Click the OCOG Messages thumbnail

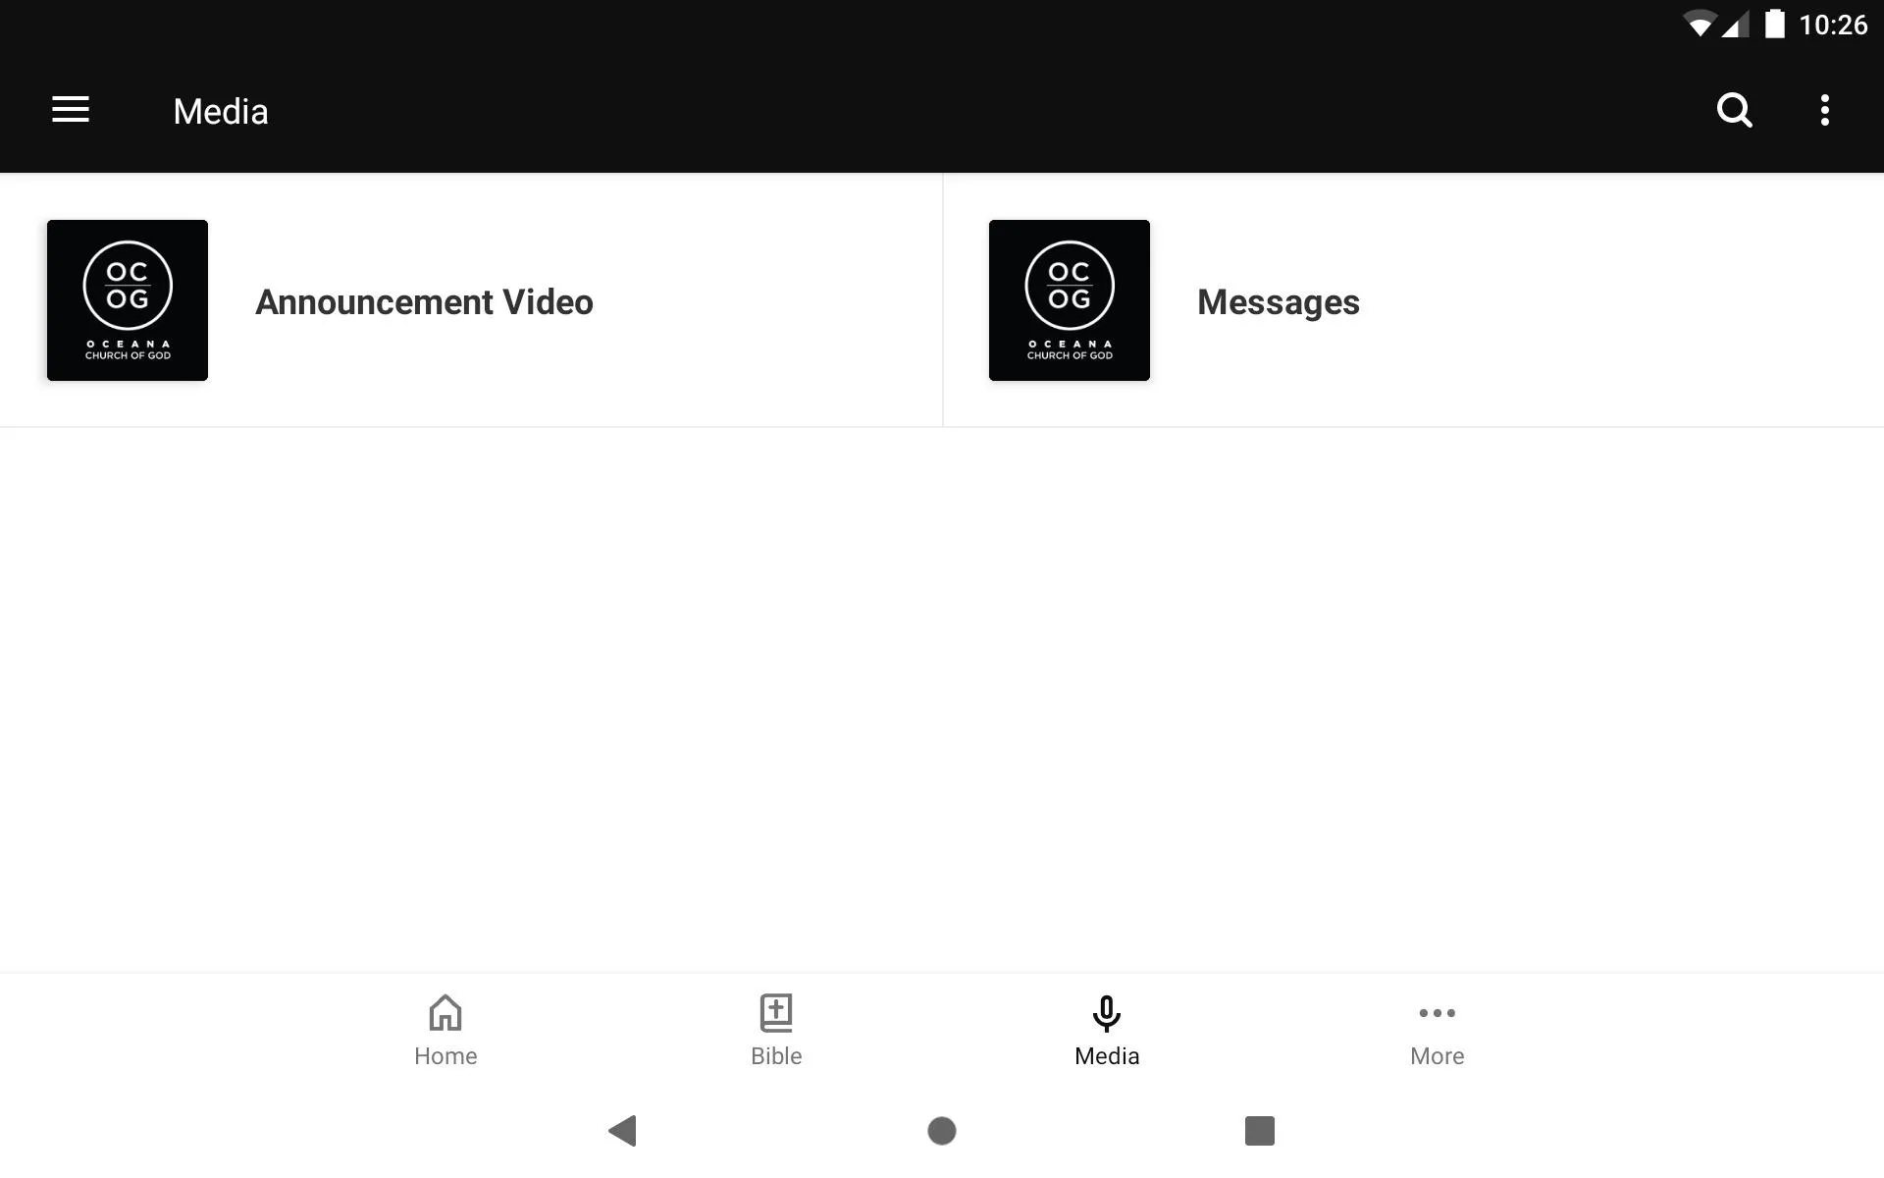1069,300
